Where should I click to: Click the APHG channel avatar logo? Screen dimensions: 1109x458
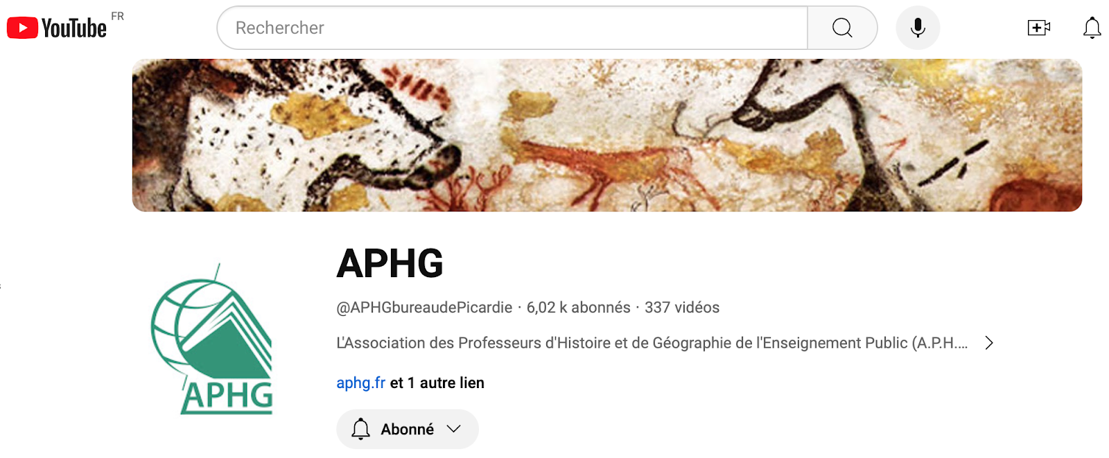coord(212,339)
